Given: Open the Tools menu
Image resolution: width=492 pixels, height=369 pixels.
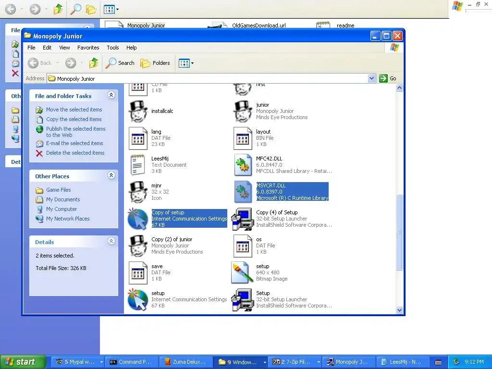Looking at the screenshot, I should [x=112, y=48].
